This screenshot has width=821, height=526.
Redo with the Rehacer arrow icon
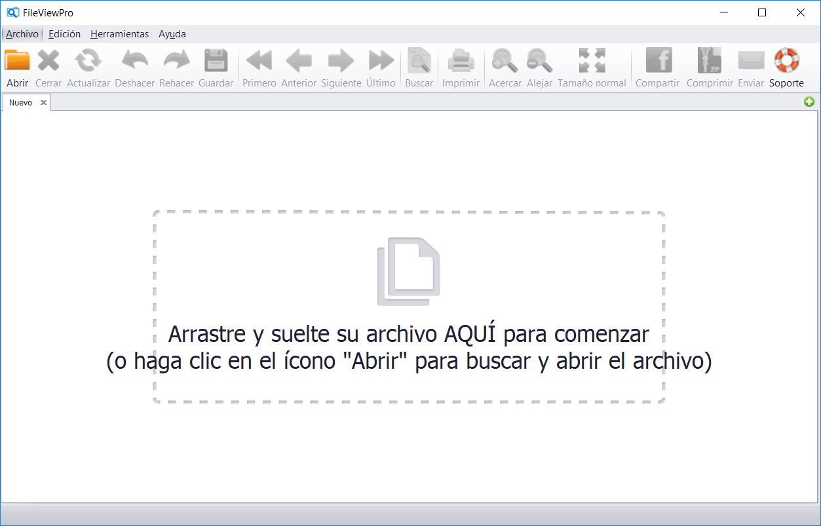click(x=177, y=60)
